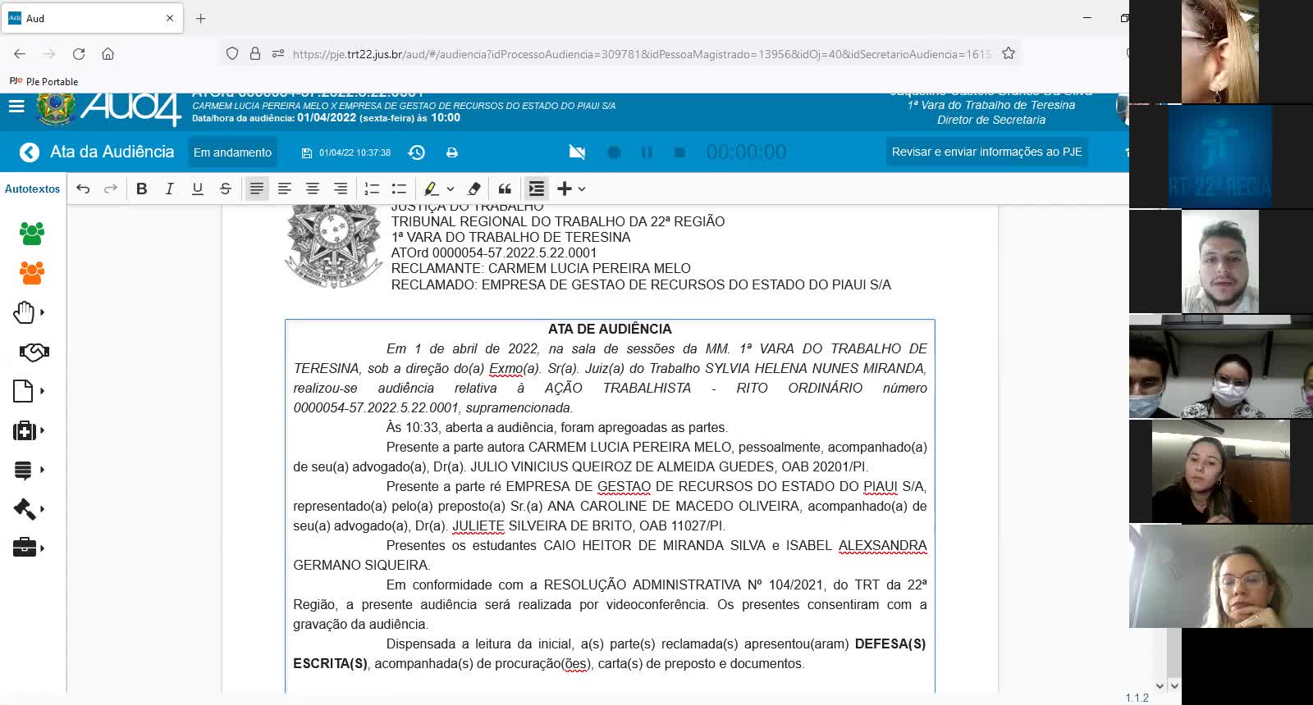The width and height of the screenshot is (1313, 705).
Task: Justify the text
Action: pyautogui.click(x=257, y=189)
